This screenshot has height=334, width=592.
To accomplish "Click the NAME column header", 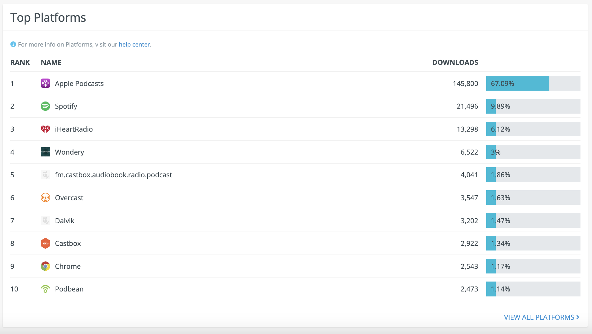I will 51,62.
